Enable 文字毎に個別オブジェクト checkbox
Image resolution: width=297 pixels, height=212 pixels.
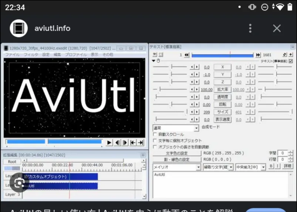[155, 141]
